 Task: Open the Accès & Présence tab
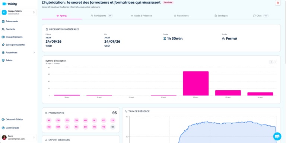(x=142, y=16)
